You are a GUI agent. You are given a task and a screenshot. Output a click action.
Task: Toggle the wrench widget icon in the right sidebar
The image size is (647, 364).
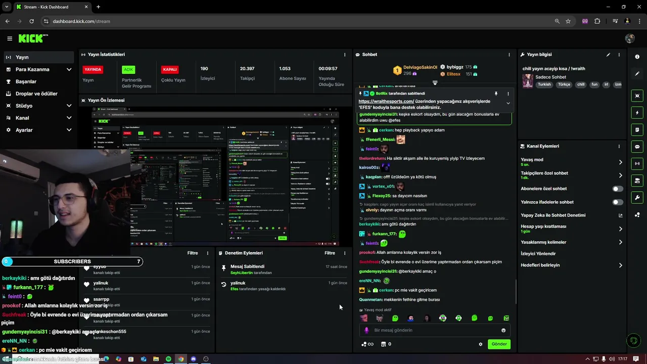click(637, 197)
